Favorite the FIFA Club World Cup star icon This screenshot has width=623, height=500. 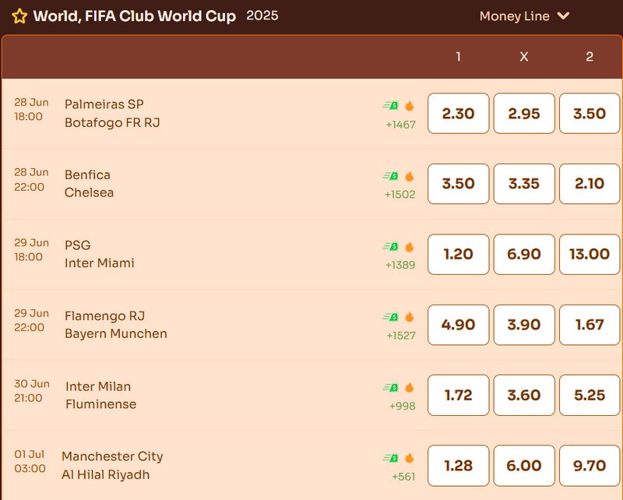click(x=19, y=16)
